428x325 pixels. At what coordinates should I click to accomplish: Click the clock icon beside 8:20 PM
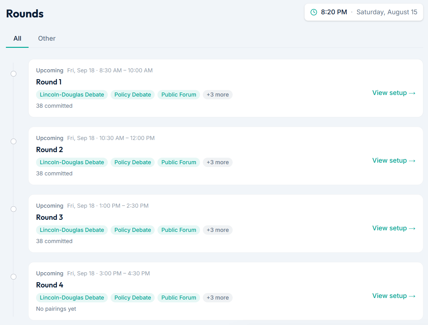(314, 12)
